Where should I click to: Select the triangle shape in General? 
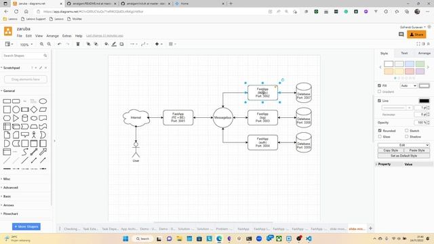[x=16, y=118]
